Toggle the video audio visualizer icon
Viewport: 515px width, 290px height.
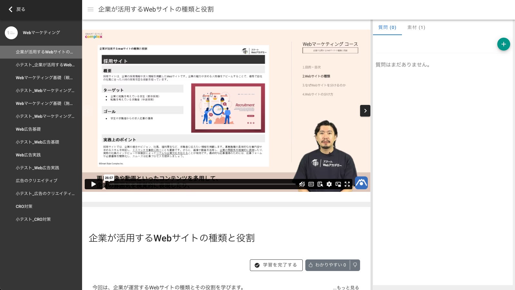point(302,184)
